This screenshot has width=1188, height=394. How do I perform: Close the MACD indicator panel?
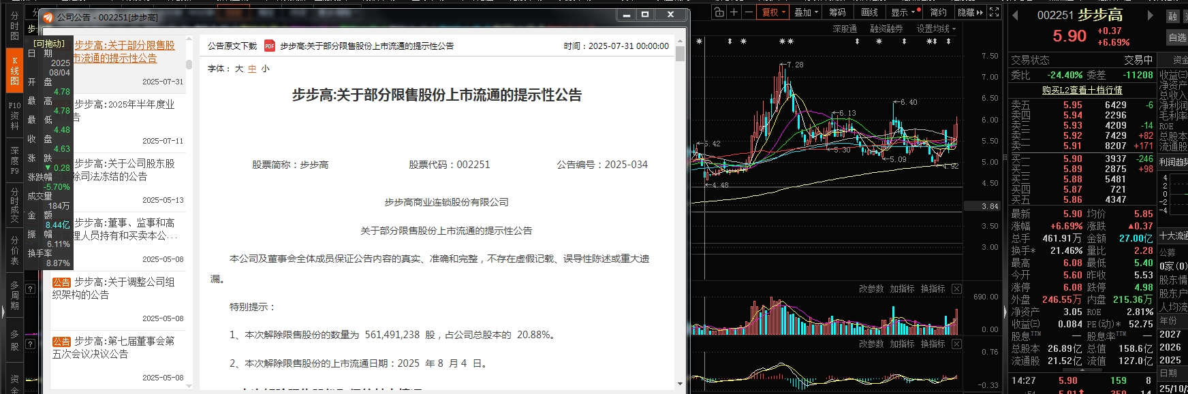click(956, 344)
